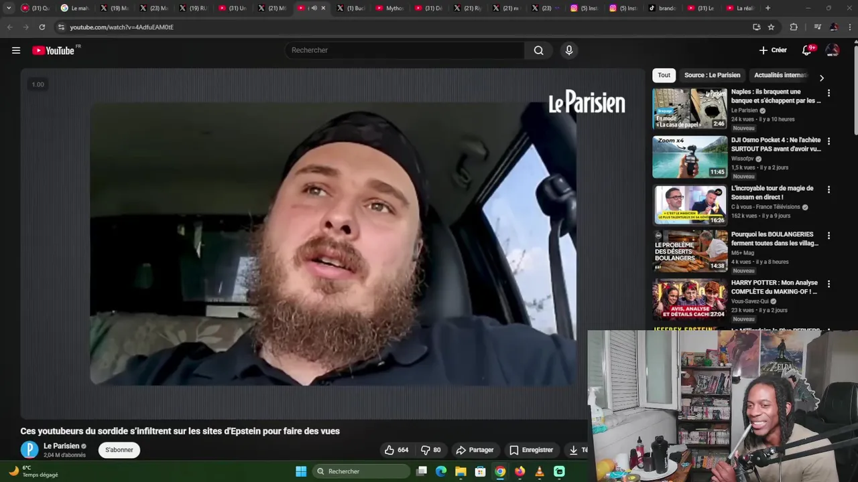The image size is (858, 482).
Task: Click the search magnifier button
Action: pos(538,50)
